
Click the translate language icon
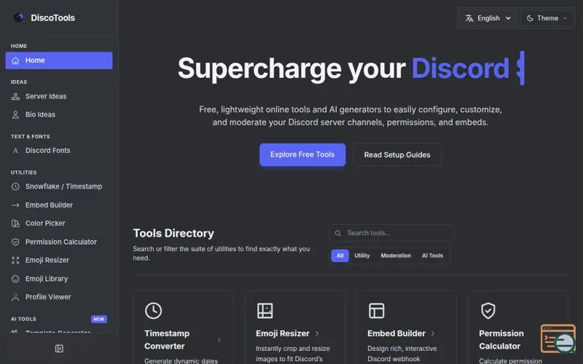469,18
